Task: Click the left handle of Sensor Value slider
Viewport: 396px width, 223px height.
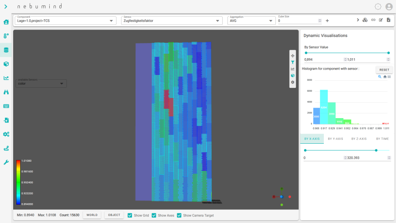Action: click(306, 53)
